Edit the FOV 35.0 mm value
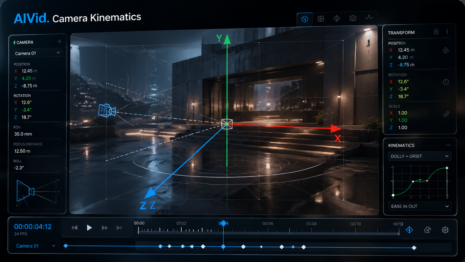The image size is (465, 262). click(x=23, y=134)
